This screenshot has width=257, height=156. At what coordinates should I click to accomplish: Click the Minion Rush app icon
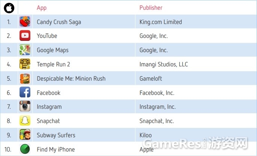pos(25,78)
